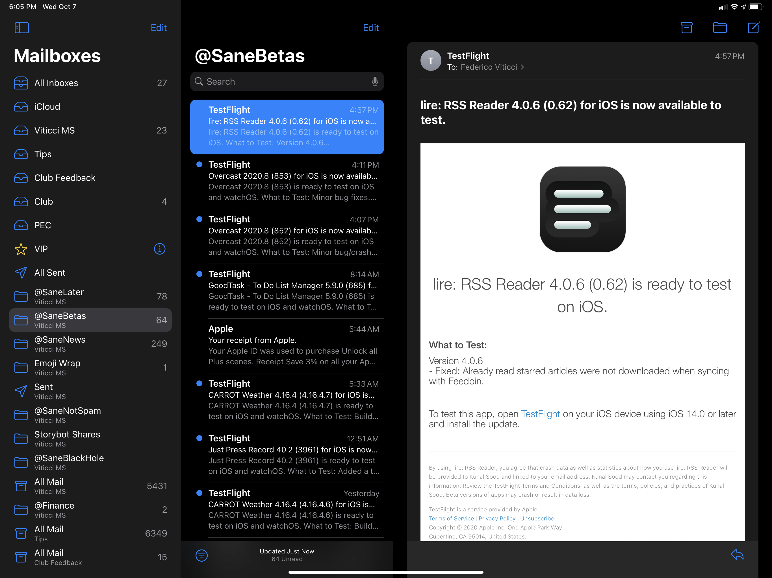
Task: Open Overcast 2020.8 (853) message
Action: [287, 182]
